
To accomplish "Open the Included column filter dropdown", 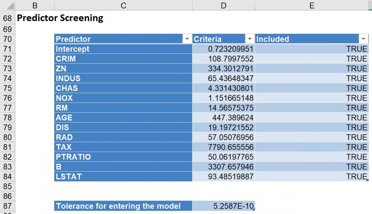I will click(x=363, y=39).
